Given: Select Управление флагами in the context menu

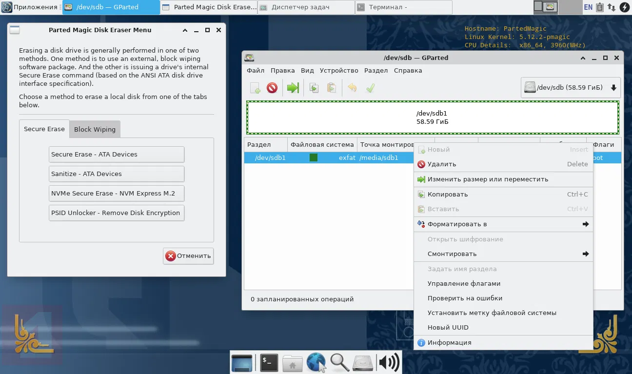Looking at the screenshot, I should click(x=503, y=284).
